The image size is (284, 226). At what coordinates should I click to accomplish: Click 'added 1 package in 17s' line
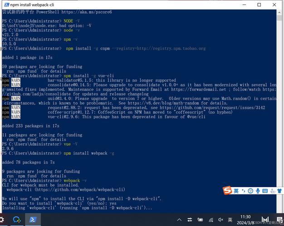coord(27,57)
